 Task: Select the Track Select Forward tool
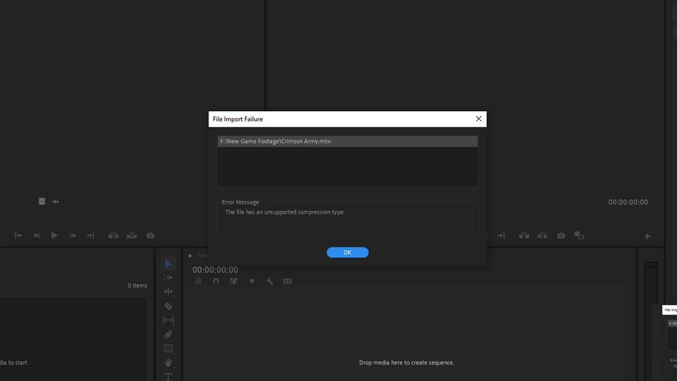click(168, 278)
